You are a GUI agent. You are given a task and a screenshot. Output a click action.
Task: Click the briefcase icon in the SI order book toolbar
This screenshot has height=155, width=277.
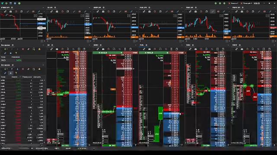tap(57, 49)
